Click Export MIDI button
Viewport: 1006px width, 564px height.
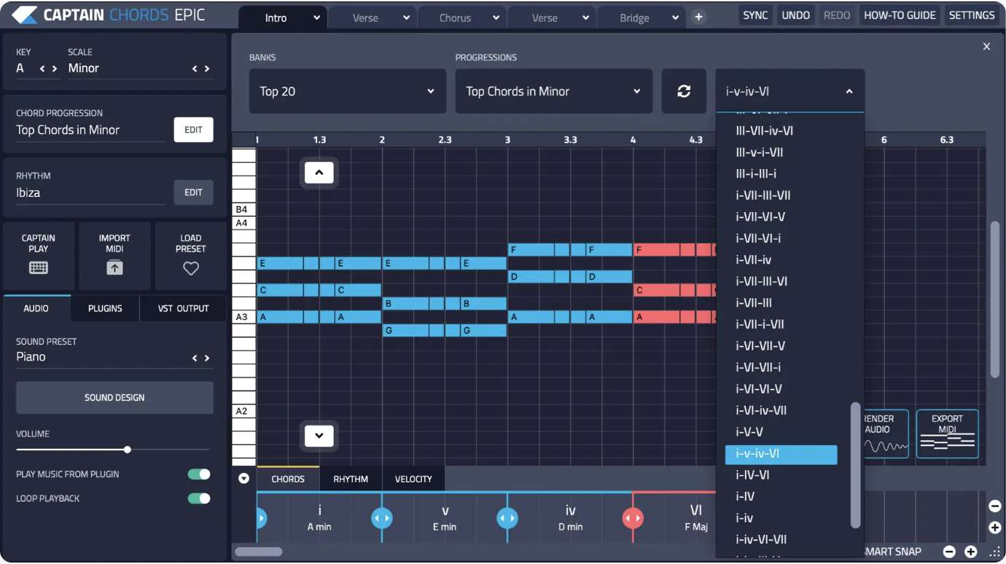click(947, 434)
